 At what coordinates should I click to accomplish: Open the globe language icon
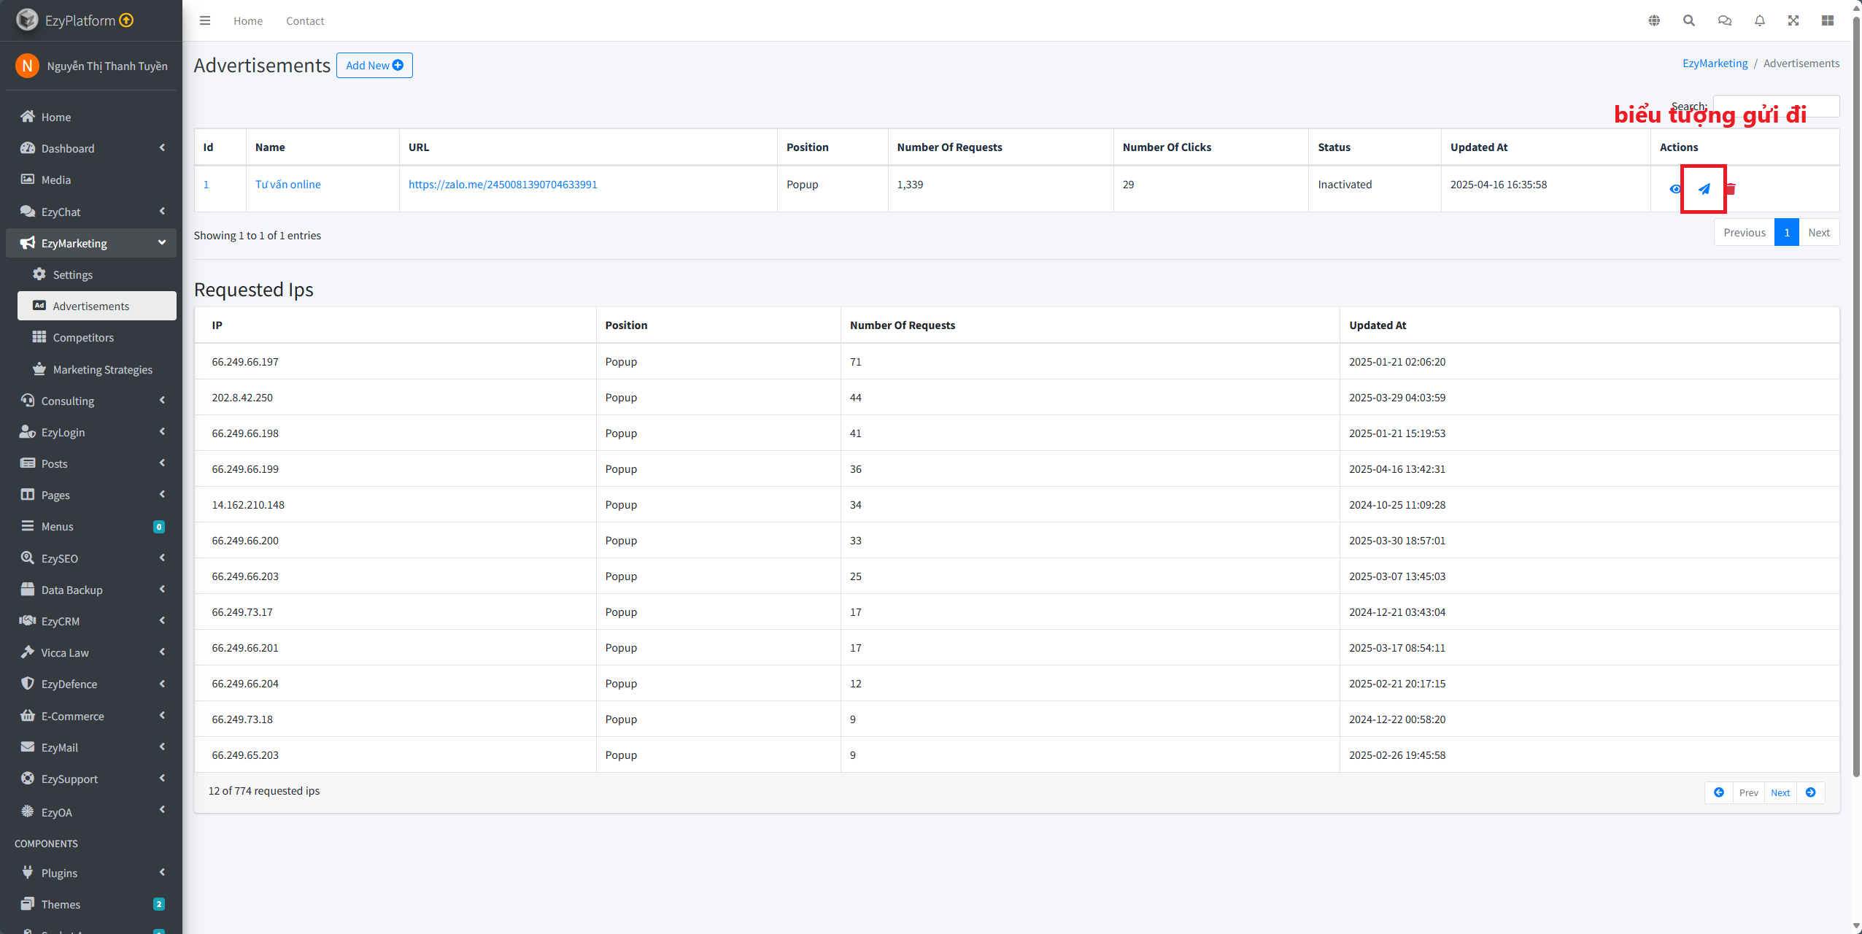[x=1654, y=20]
